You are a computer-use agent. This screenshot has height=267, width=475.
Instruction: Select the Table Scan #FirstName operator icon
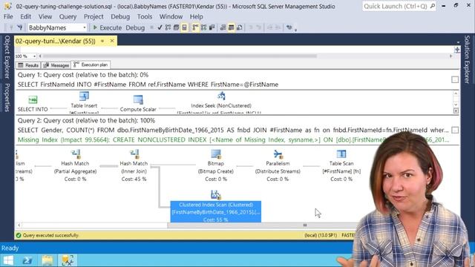click(x=341, y=154)
